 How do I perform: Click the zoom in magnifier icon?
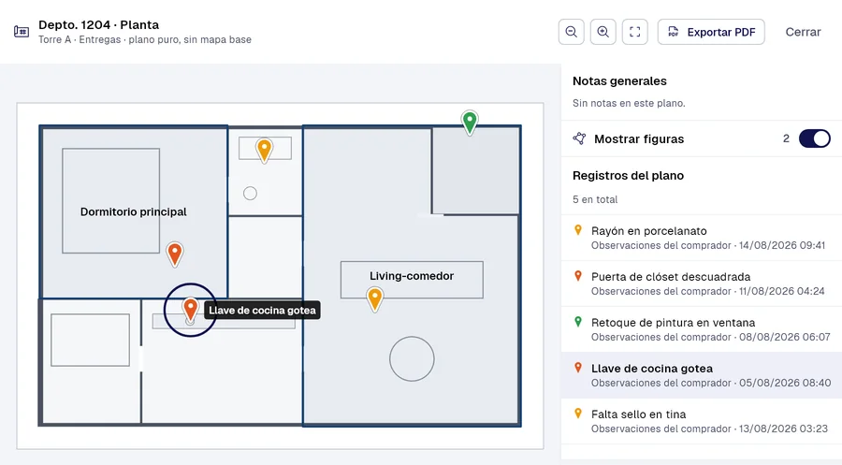pyautogui.click(x=603, y=32)
